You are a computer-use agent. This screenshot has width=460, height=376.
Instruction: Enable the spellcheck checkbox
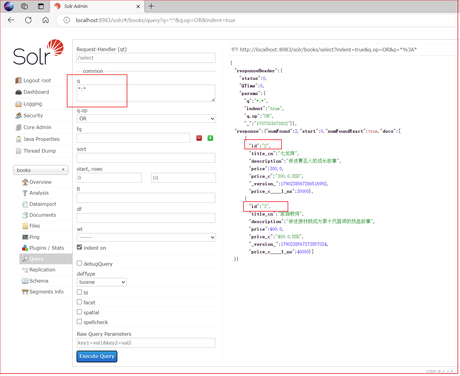[x=80, y=322]
